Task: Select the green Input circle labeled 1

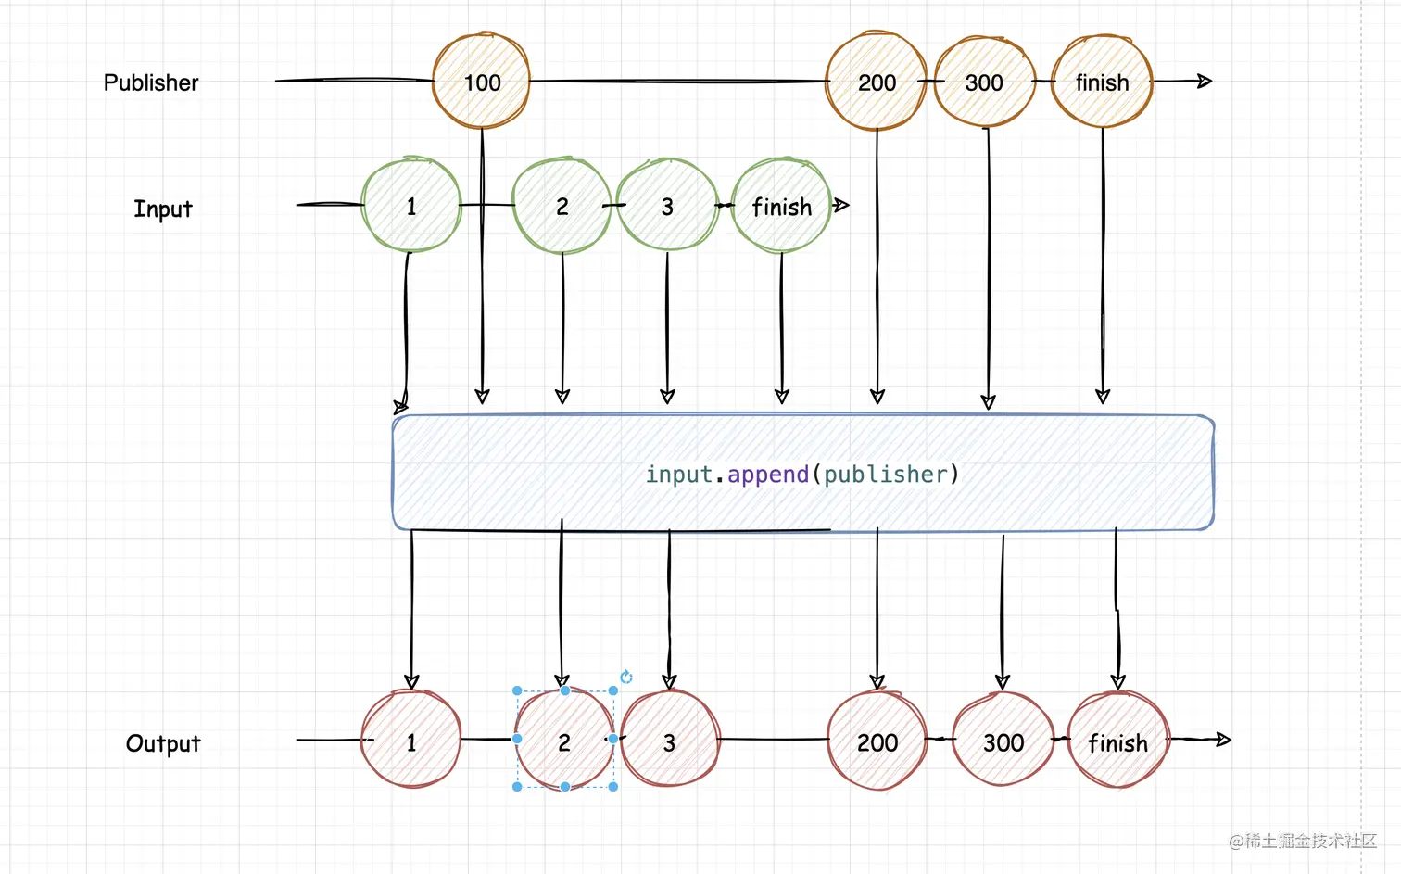Action: pos(411,205)
